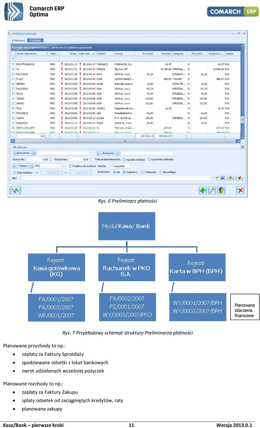Screen dimensions: 260x428
Task: Open the Kontrahent button dropdown arrow
Action: (34, 153)
